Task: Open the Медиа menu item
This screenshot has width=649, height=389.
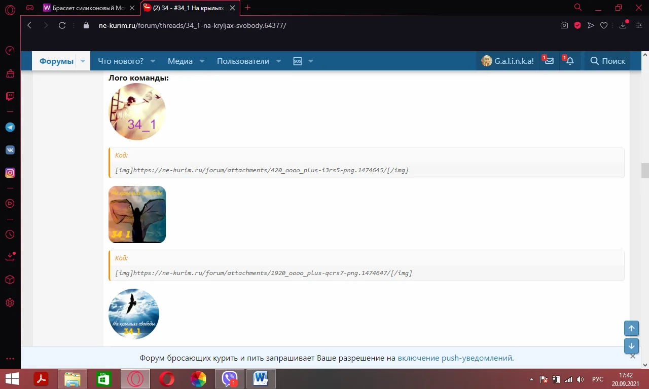Action: (x=180, y=61)
